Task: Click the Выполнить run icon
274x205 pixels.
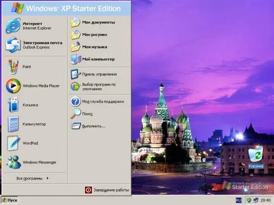Action: [x=76, y=126]
